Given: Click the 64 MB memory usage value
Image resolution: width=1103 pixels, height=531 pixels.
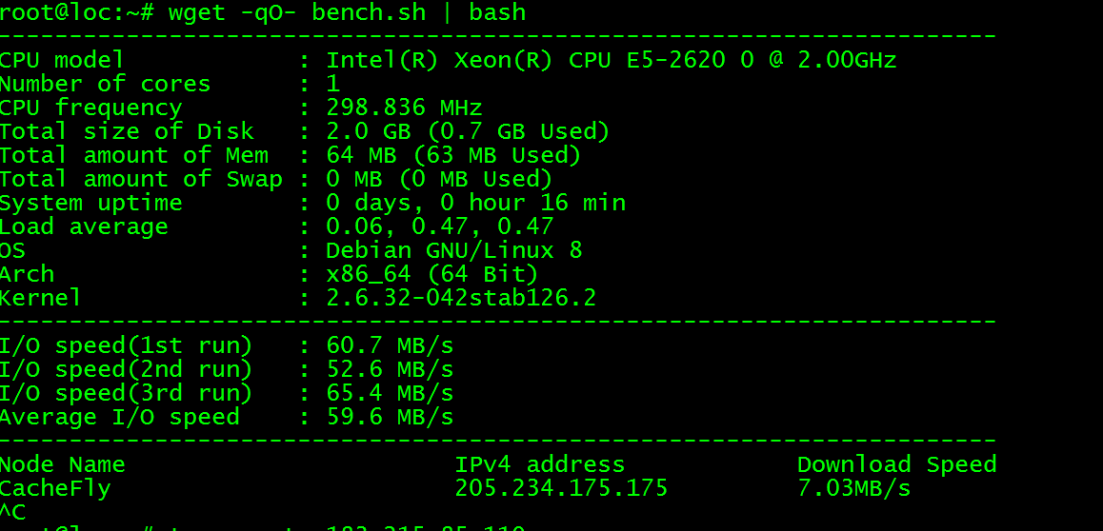Looking at the screenshot, I should pyautogui.click(x=452, y=155).
